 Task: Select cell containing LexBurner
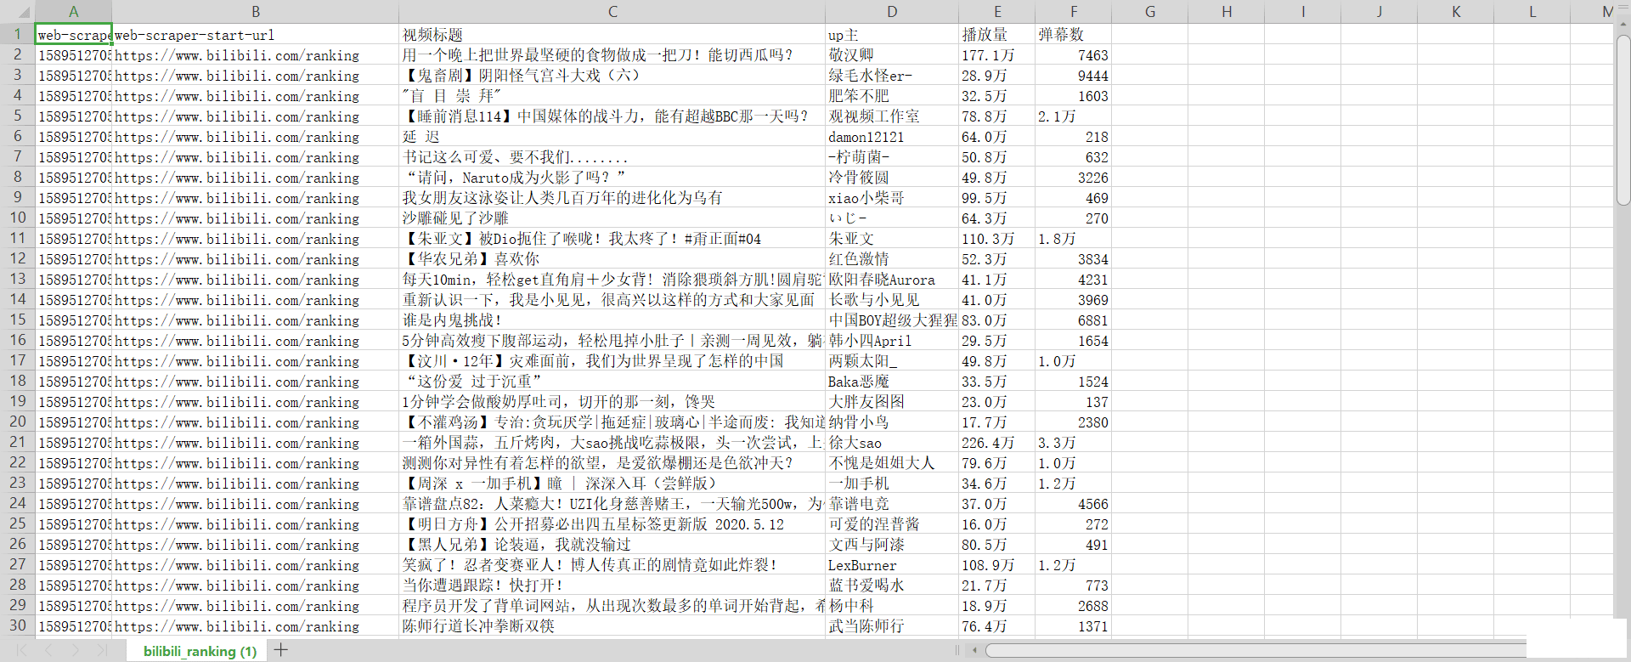pos(892,565)
